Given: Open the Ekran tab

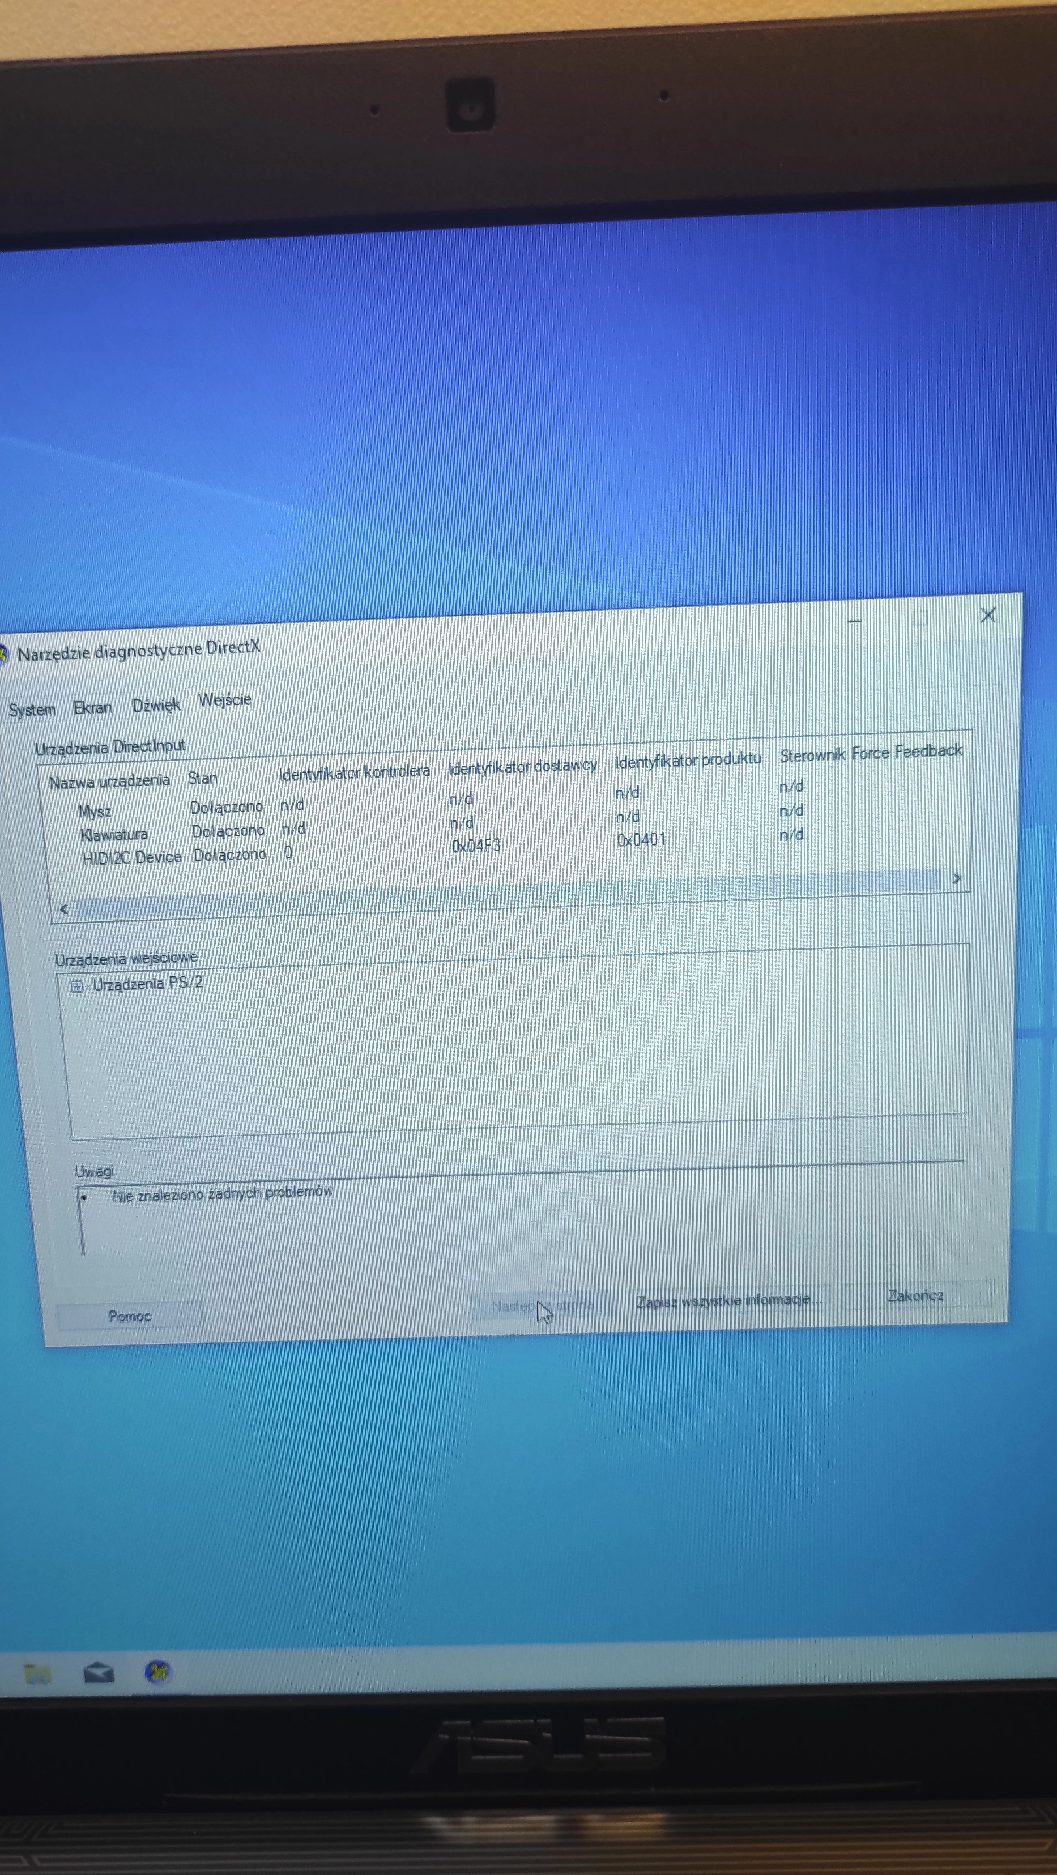Looking at the screenshot, I should pyautogui.click(x=92, y=707).
